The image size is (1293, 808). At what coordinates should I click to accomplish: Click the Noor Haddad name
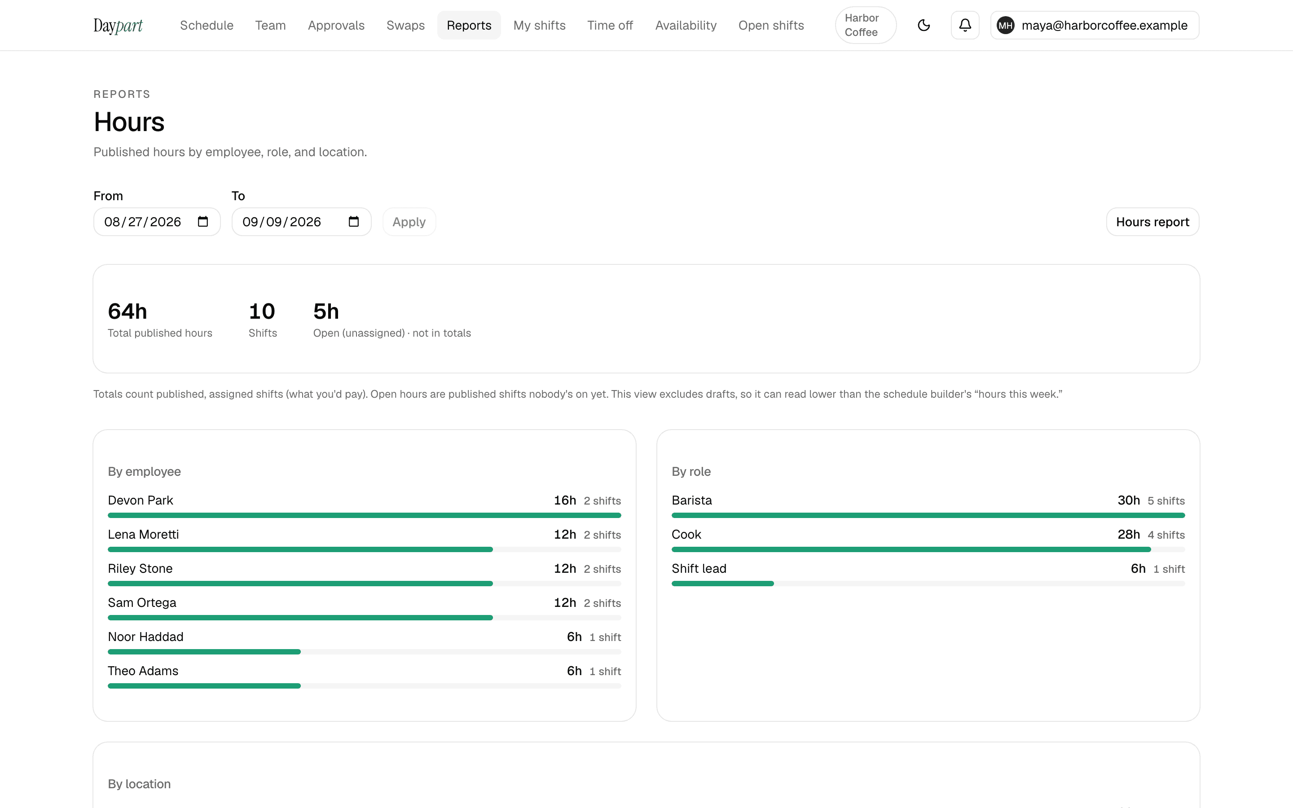coord(145,637)
